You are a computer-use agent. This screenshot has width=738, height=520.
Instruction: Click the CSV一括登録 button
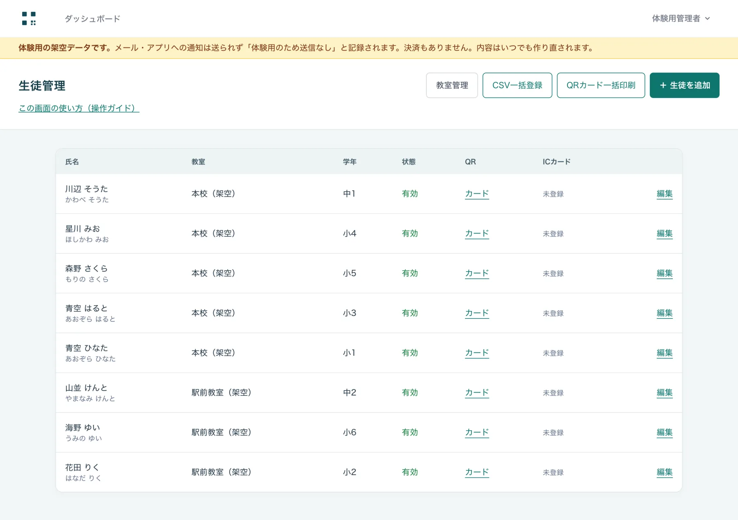[517, 85]
